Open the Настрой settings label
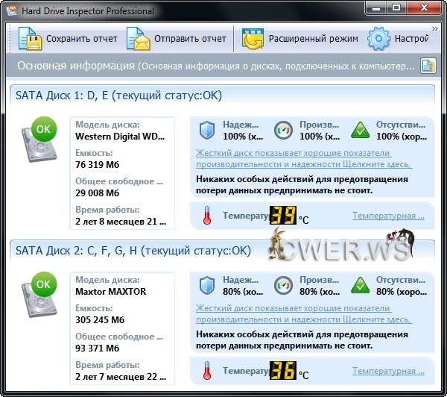This screenshot has height=397, width=447. click(x=412, y=39)
